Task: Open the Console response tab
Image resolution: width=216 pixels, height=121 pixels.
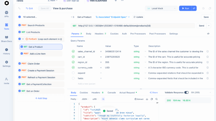Action: (112, 93)
